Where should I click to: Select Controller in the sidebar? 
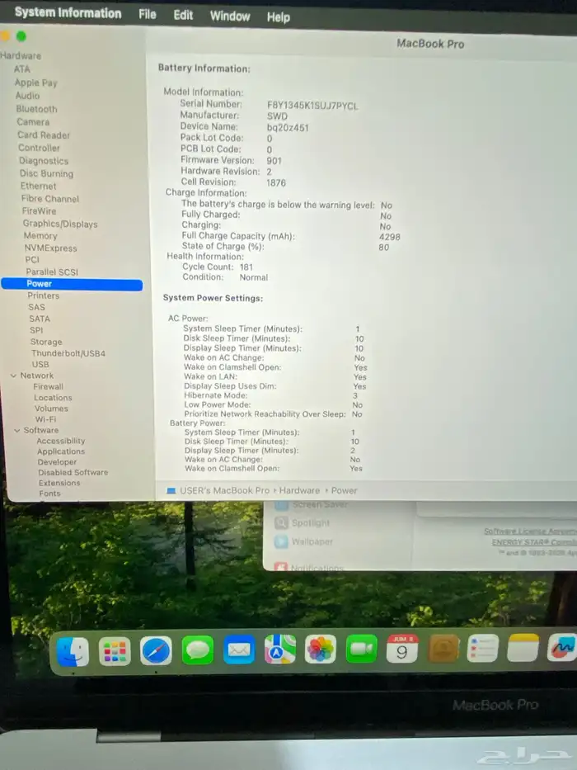point(39,148)
